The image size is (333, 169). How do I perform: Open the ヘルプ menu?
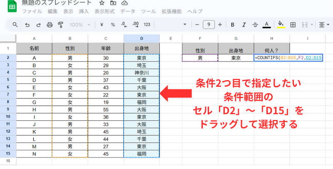click(x=195, y=12)
